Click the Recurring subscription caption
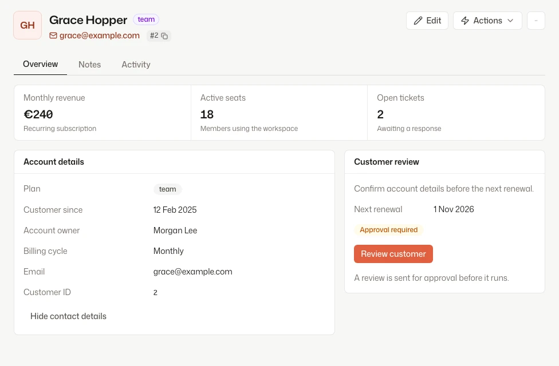The image size is (559, 366). [60, 129]
